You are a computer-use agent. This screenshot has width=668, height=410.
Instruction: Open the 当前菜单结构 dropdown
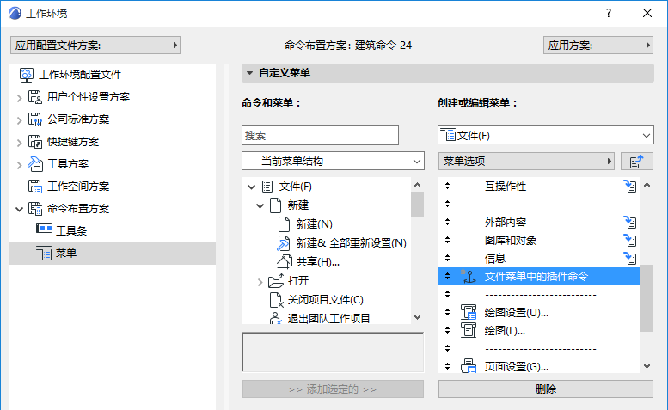click(x=334, y=161)
